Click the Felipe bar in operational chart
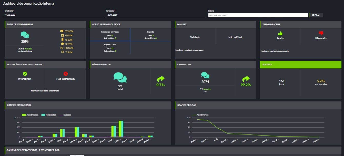The image size is (344, 156). [x=121, y=129]
